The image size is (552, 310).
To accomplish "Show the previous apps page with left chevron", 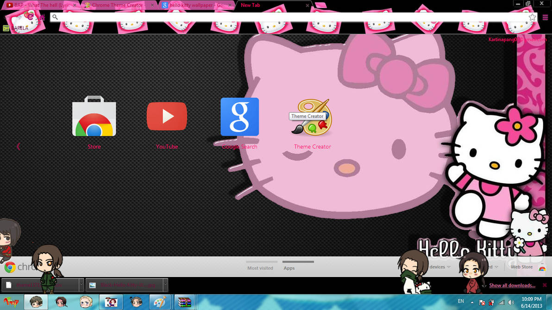I will pyautogui.click(x=19, y=147).
